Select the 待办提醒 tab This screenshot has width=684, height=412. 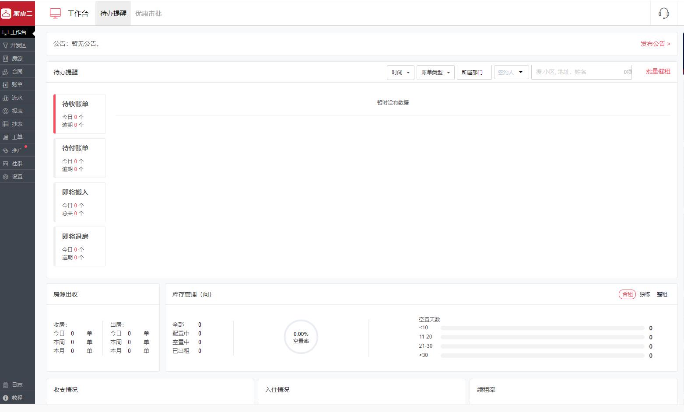113,13
